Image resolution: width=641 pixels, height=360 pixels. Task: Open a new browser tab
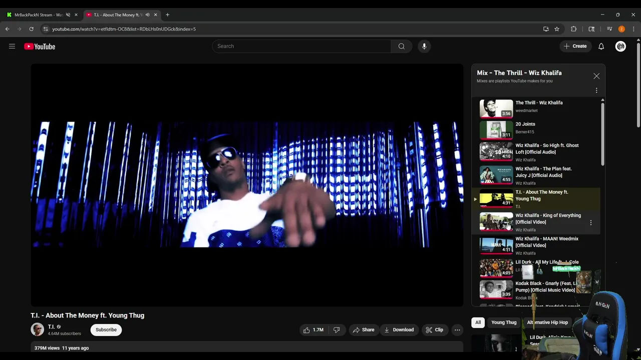tap(167, 15)
